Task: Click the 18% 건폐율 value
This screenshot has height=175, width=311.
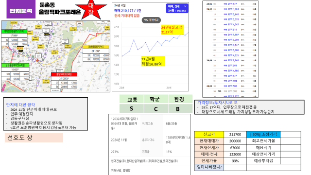Action: tap(169, 152)
